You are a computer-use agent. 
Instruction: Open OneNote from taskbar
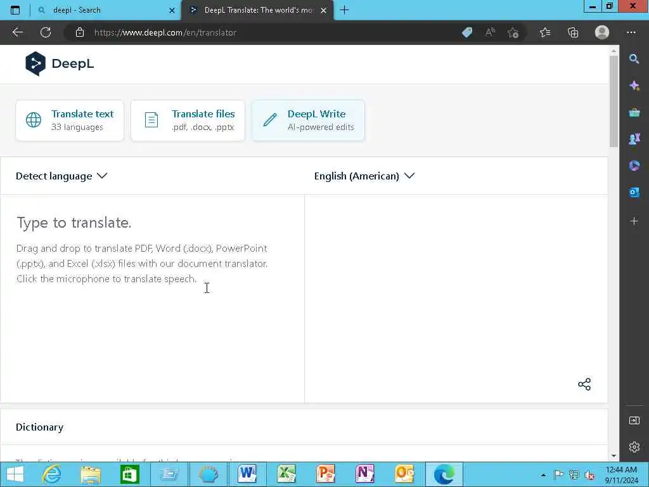[x=364, y=474]
